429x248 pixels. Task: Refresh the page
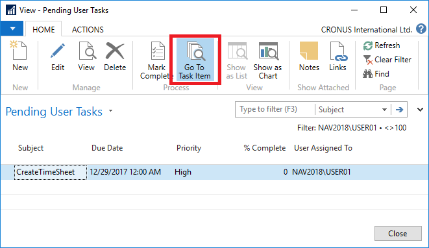click(382, 45)
